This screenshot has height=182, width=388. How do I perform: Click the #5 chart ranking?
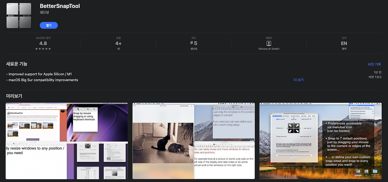tap(194, 43)
